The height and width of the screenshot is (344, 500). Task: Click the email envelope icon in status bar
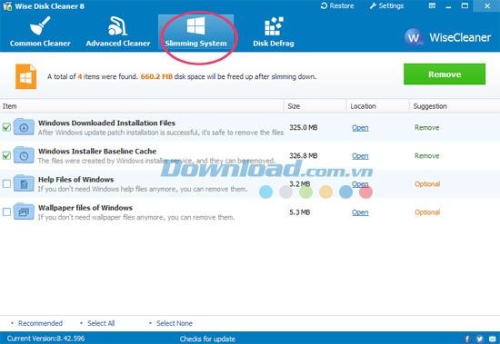493,339
